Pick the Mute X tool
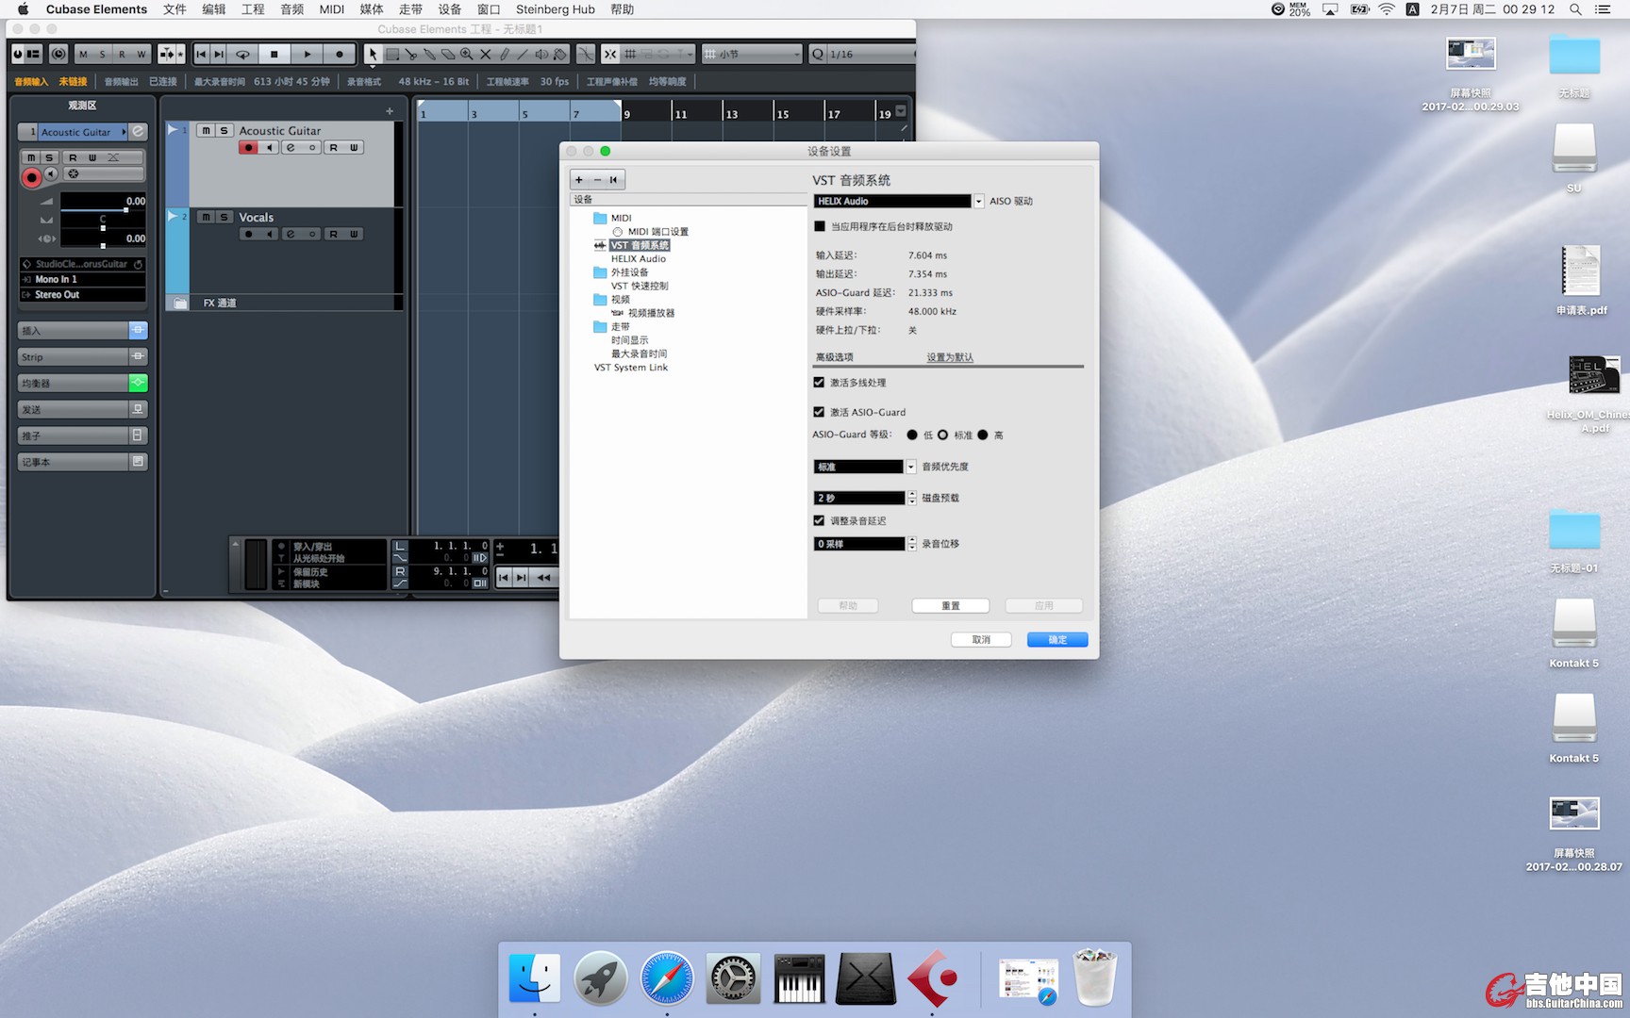 click(x=486, y=55)
